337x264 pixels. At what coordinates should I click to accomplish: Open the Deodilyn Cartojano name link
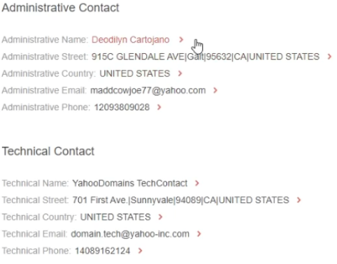pyautogui.click(x=131, y=40)
